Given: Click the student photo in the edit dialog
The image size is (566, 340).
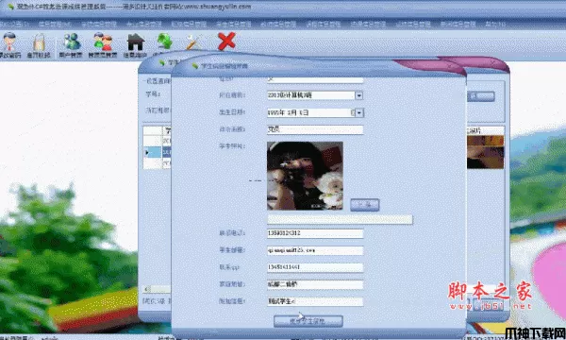Looking at the screenshot, I should point(305,176).
